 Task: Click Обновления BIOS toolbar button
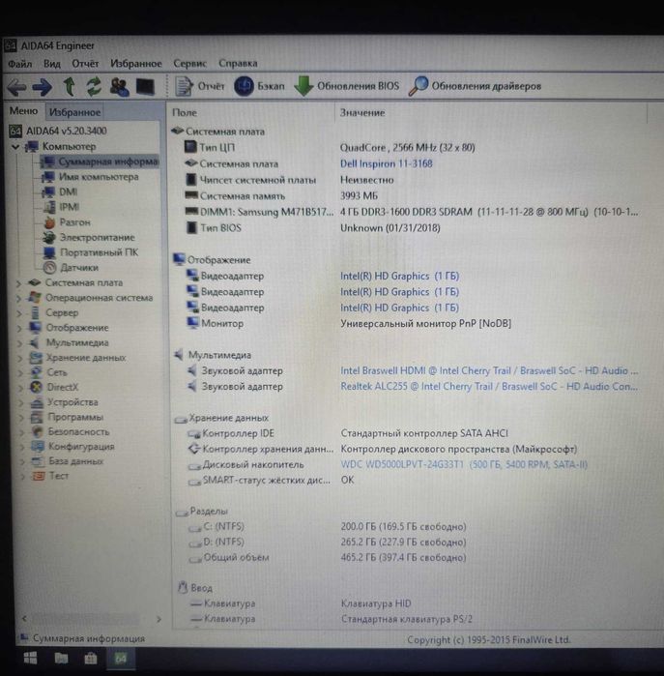[347, 86]
